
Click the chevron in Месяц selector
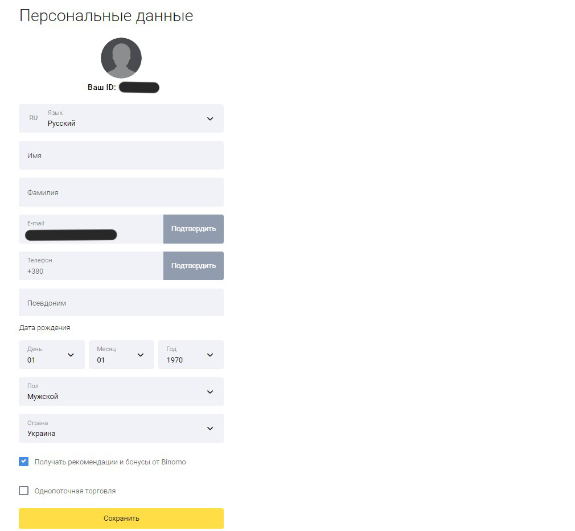(141, 355)
